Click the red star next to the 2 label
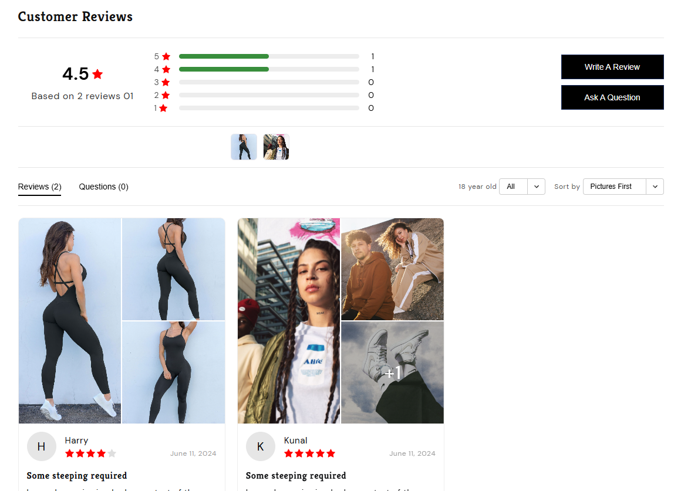Image resolution: width=681 pixels, height=491 pixels. click(x=166, y=95)
